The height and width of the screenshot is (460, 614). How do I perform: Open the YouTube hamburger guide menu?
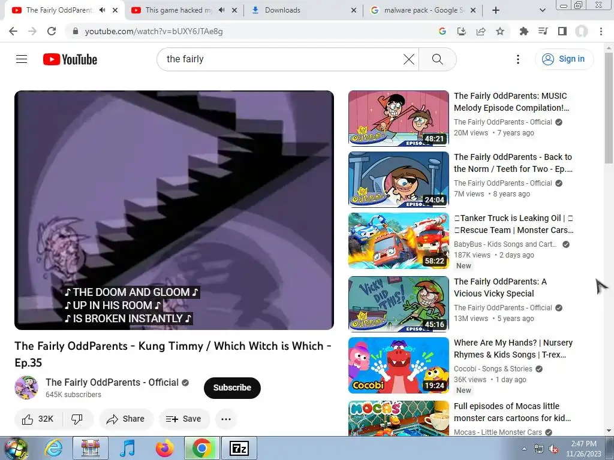pos(22,59)
